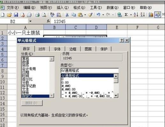Image resolution: width=165 pixels, height=127 pixels.
Task: Open the Paste options dropdown arrow
Action: click(x=85, y=15)
